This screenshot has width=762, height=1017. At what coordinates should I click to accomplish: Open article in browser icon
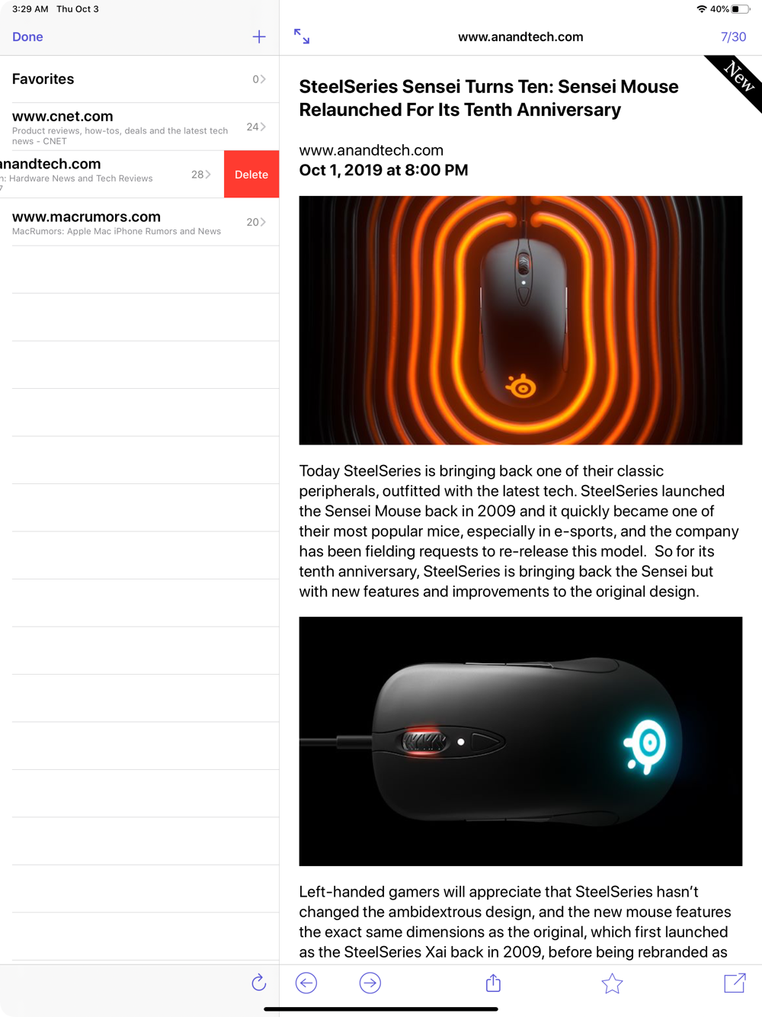pyautogui.click(x=735, y=983)
